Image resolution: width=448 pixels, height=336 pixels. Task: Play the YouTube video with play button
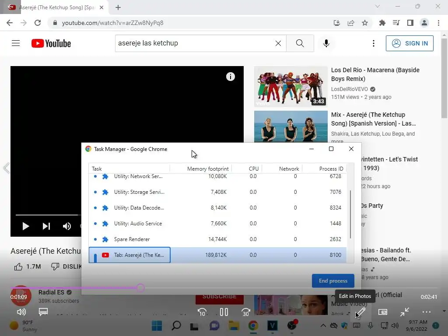tap(26, 226)
